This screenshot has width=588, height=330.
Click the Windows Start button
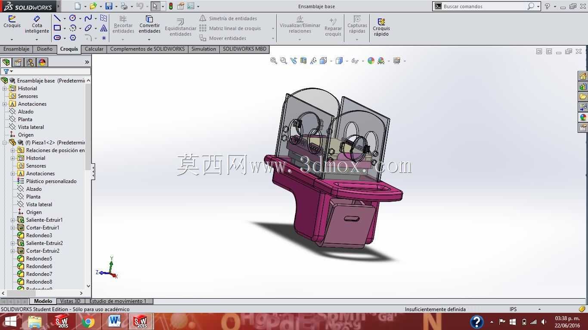coord(10,321)
